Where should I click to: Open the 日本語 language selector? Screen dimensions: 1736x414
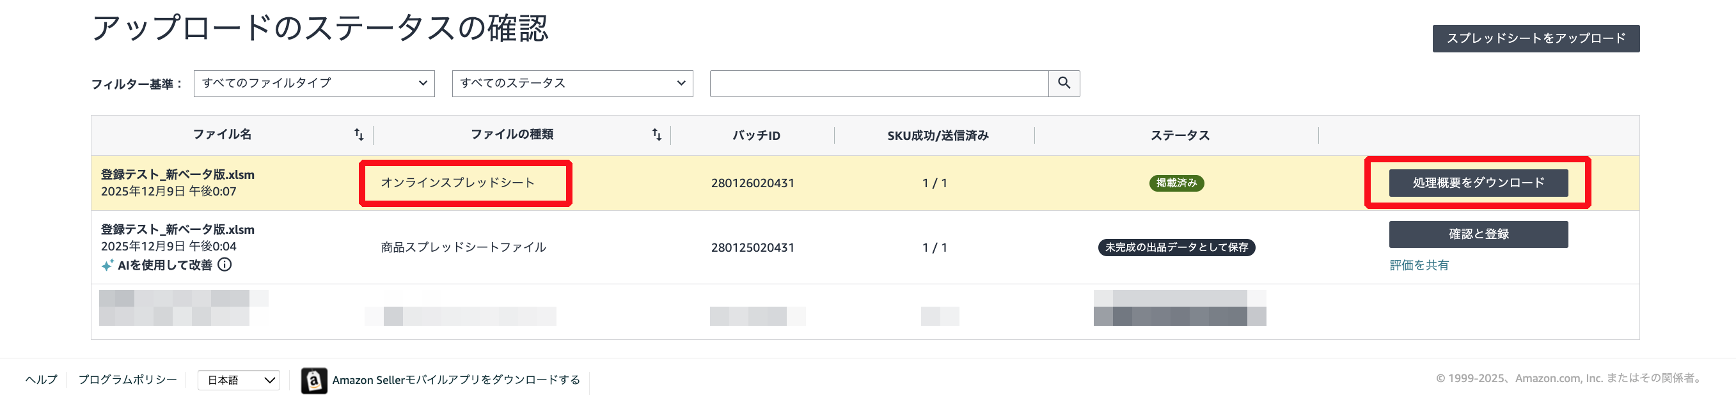tap(239, 380)
